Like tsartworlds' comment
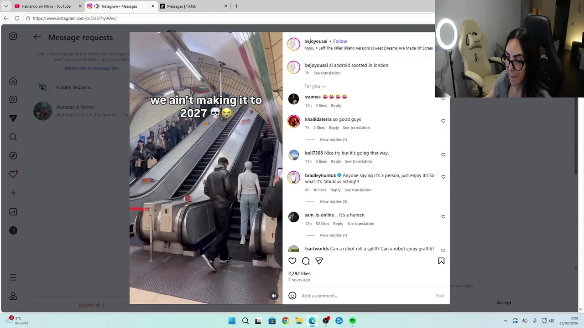 [x=443, y=251]
